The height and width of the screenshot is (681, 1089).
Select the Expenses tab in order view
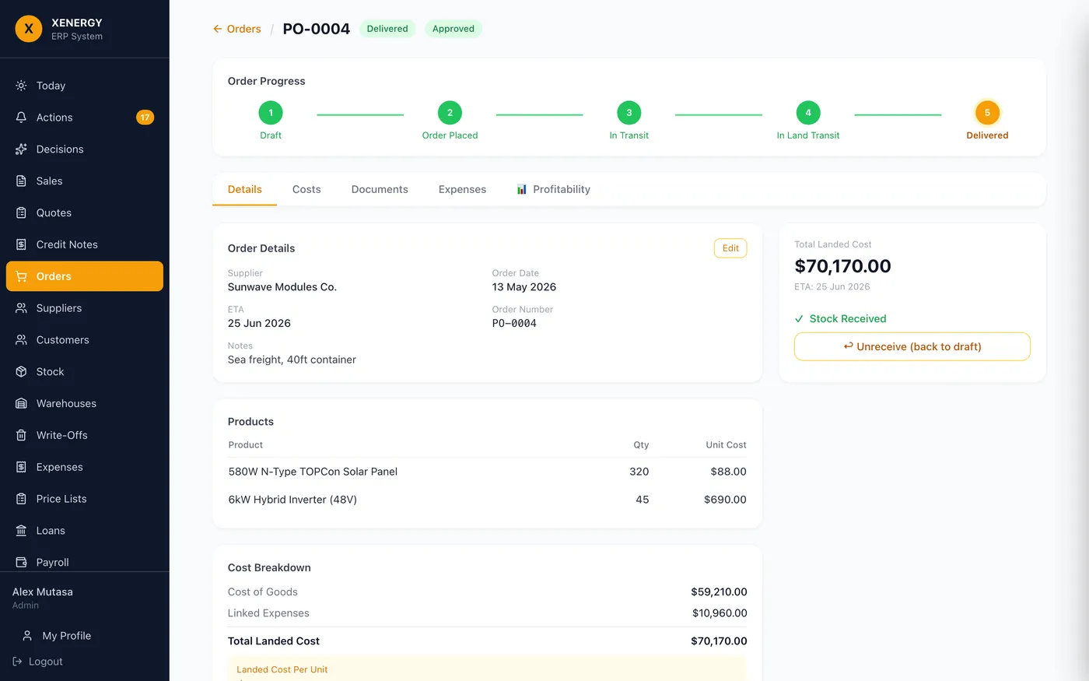coord(462,189)
